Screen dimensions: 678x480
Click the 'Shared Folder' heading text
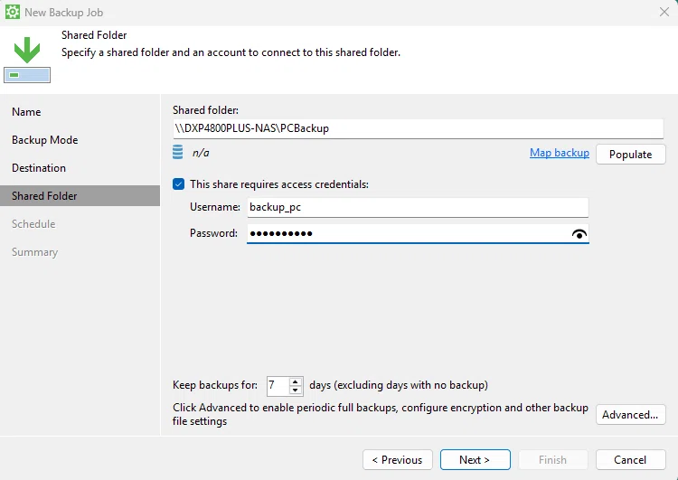94,35
